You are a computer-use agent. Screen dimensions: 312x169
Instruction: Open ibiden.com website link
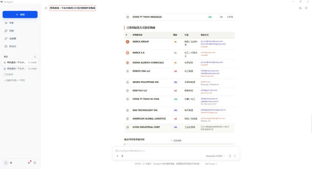205,82
